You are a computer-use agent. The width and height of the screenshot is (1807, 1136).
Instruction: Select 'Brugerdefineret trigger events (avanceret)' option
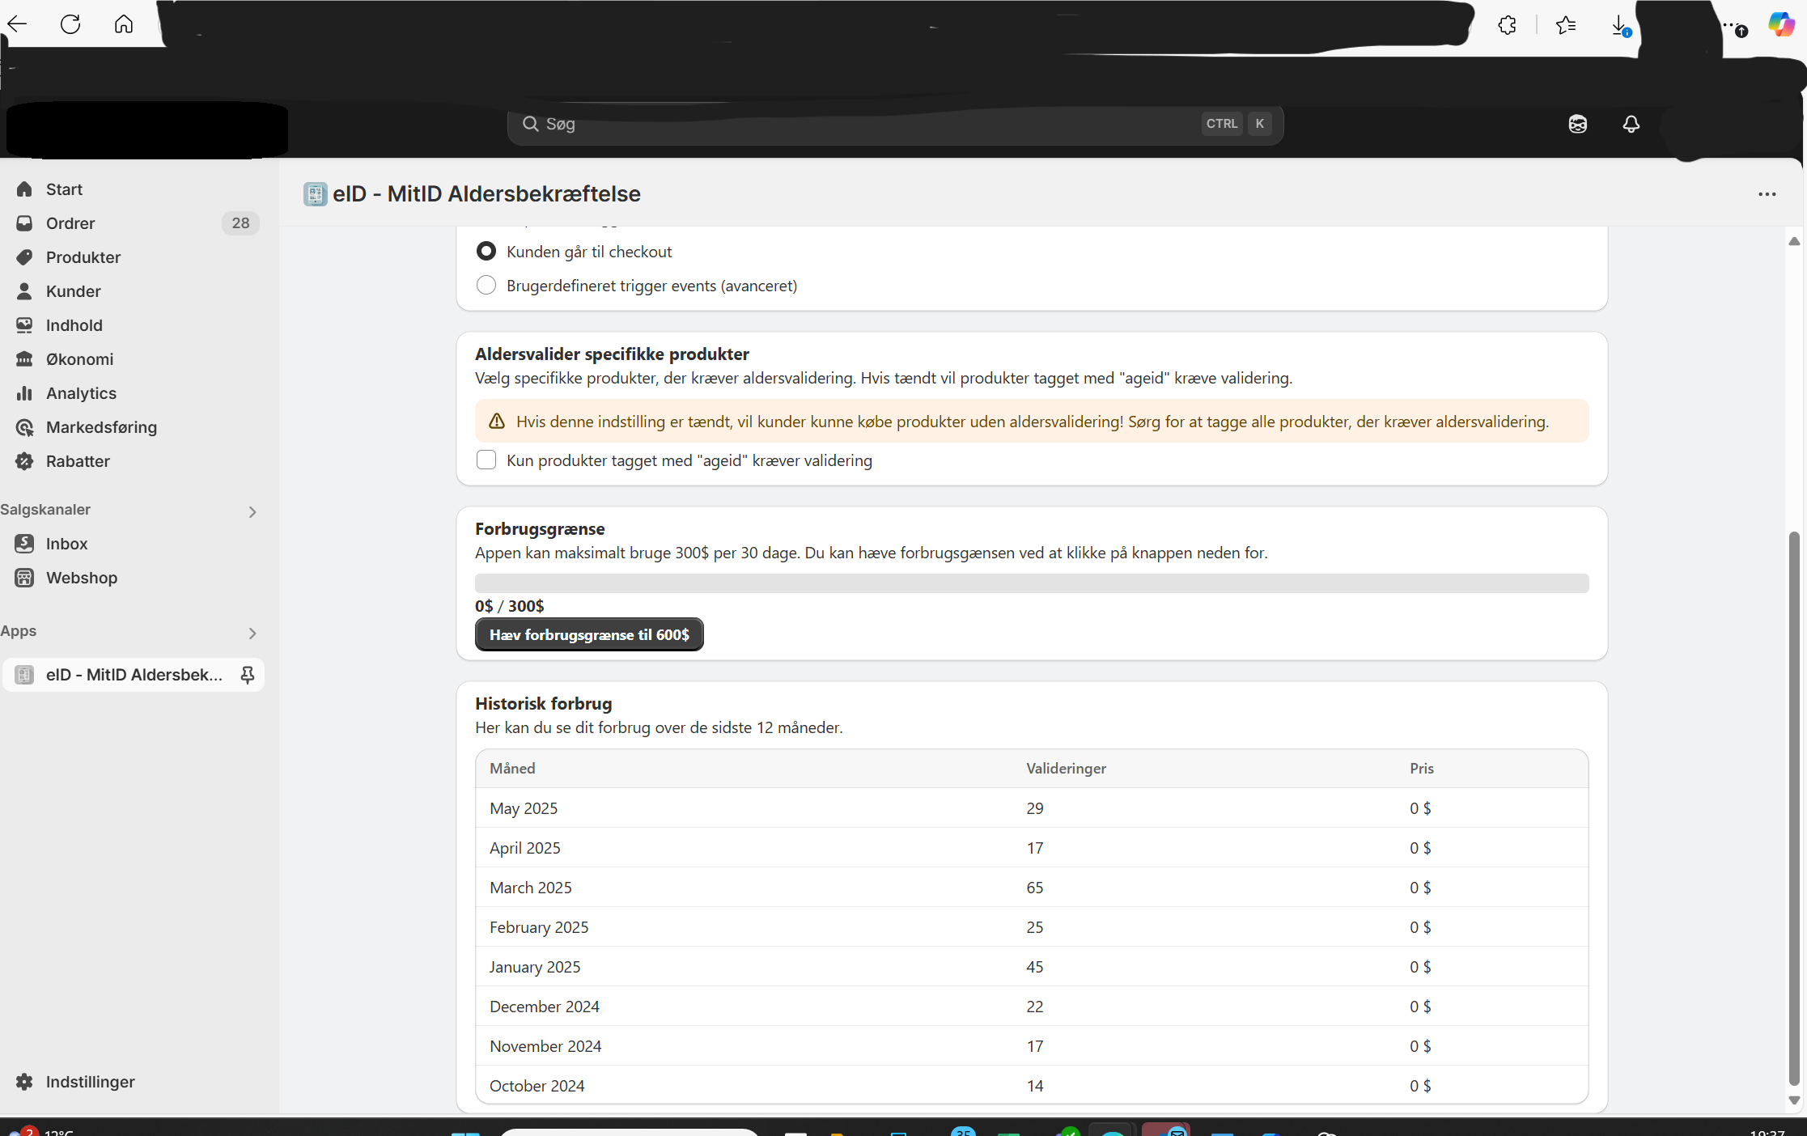point(486,285)
